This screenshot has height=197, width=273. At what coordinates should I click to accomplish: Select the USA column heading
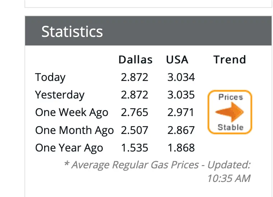(x=177, y=59)
